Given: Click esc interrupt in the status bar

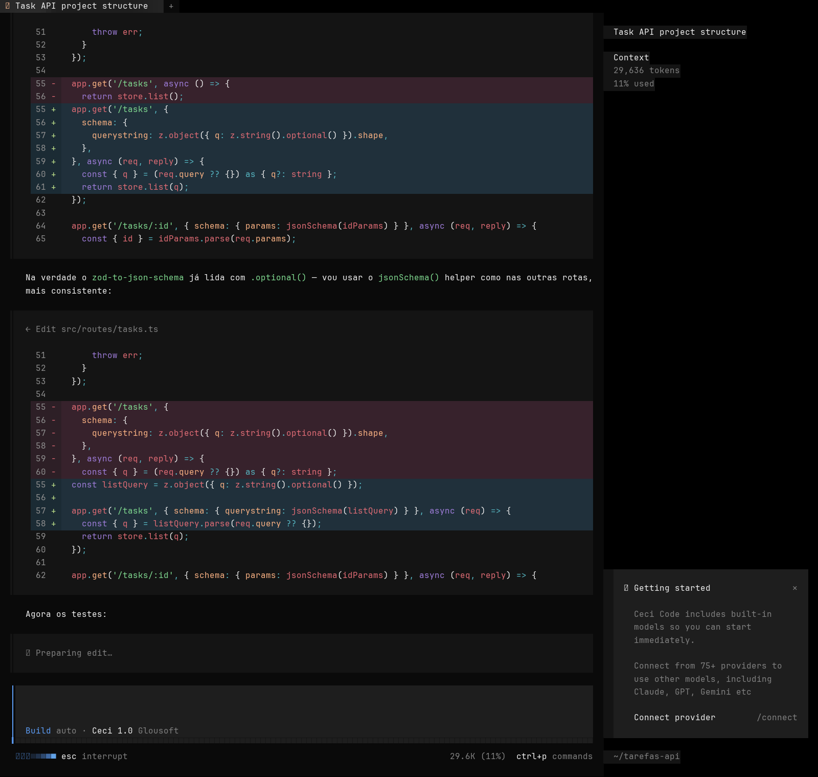Looking at the screenshot, I should click(95, 757).
